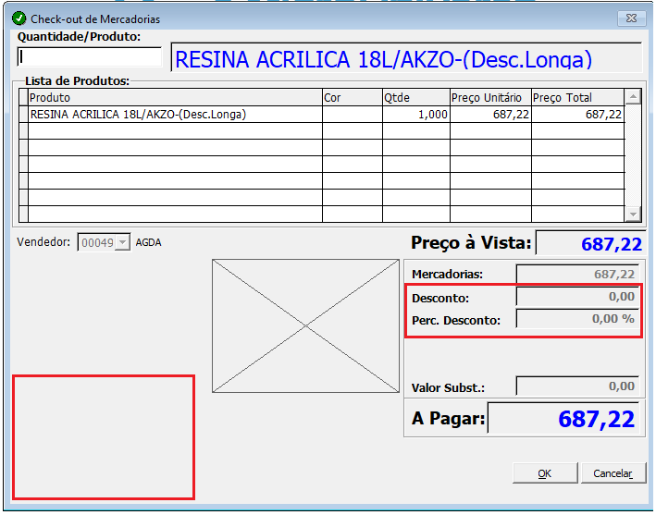Click the Valor Subst. field
Image resolution: width=656 pixels, height=515 pixels.
tap(577, 386)
